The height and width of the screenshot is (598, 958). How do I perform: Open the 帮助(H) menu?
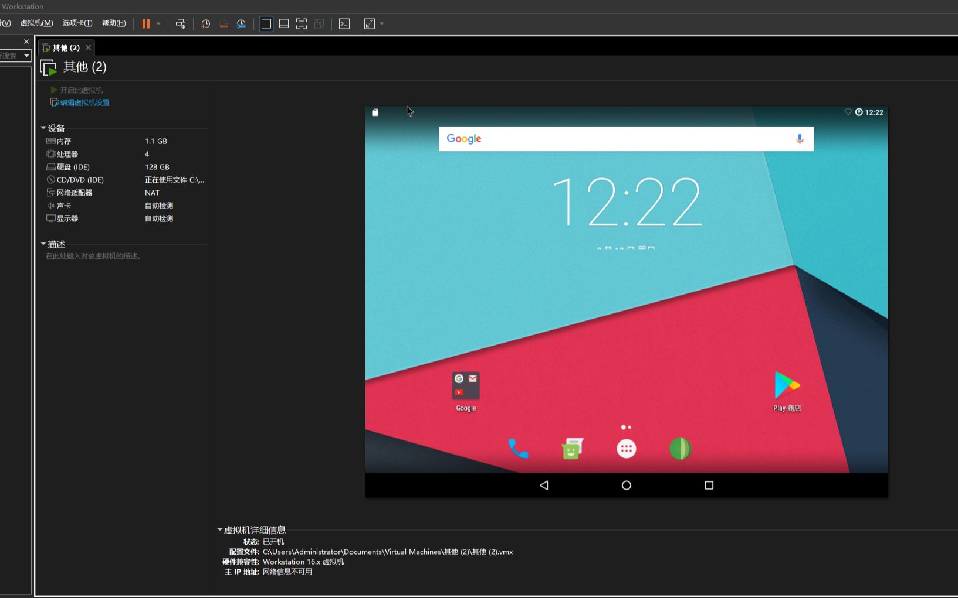114,23
